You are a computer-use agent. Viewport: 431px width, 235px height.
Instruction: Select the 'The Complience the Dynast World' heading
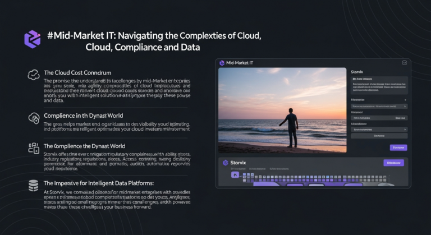84,146
